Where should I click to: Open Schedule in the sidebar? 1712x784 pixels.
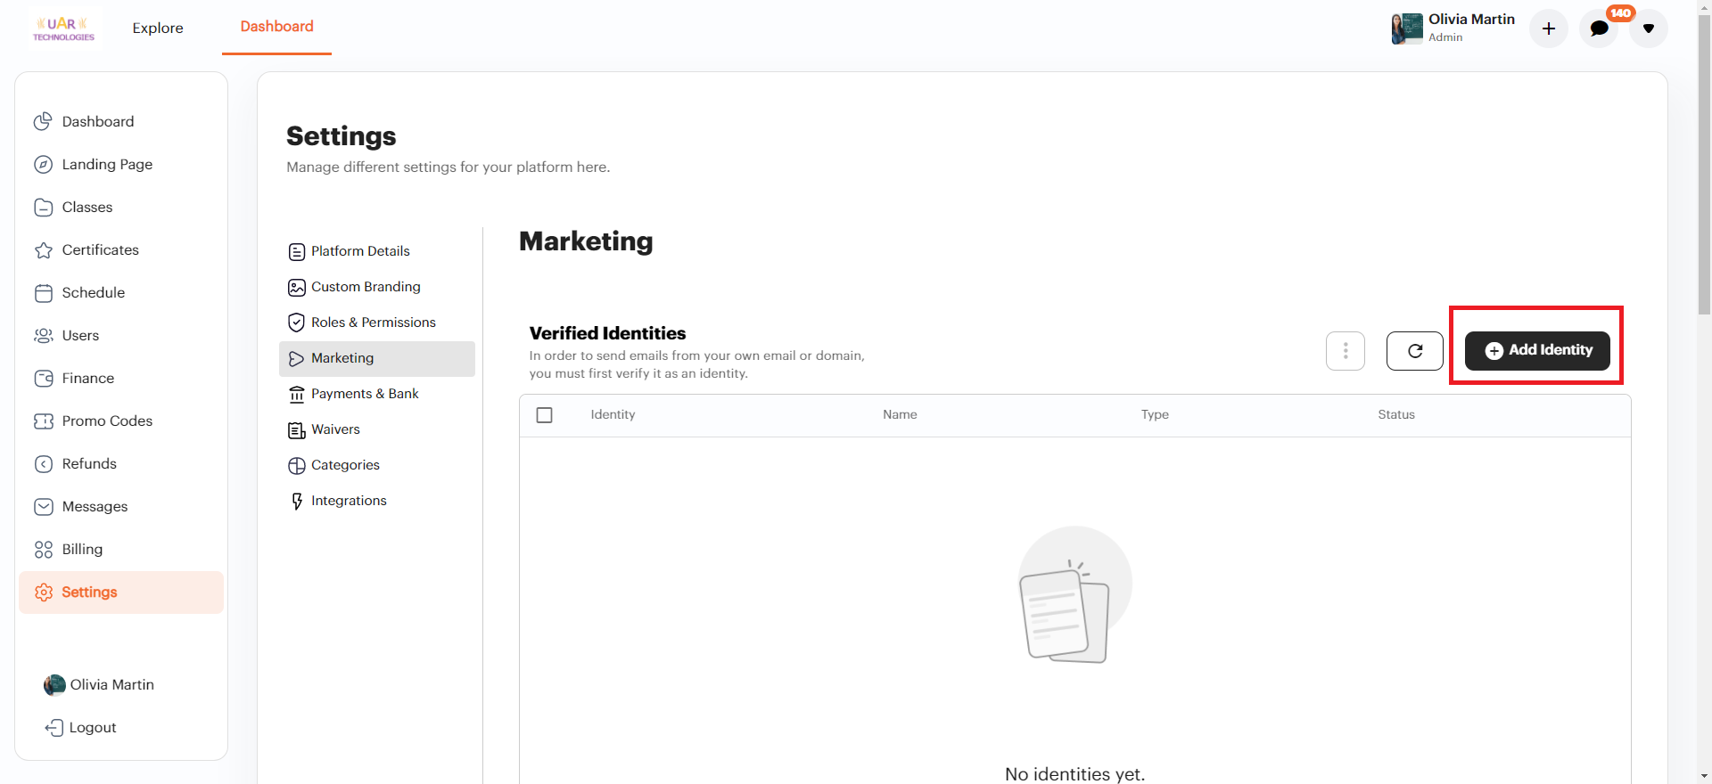94,292
